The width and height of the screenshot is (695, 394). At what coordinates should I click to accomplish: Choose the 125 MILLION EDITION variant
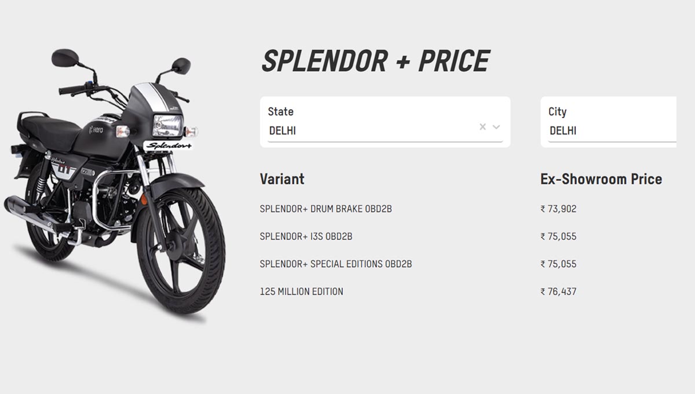click(x=301, y=291)
